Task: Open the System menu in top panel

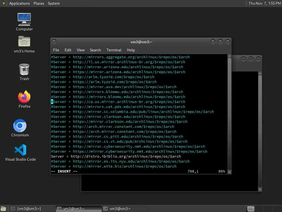Action: pos(54,3)
